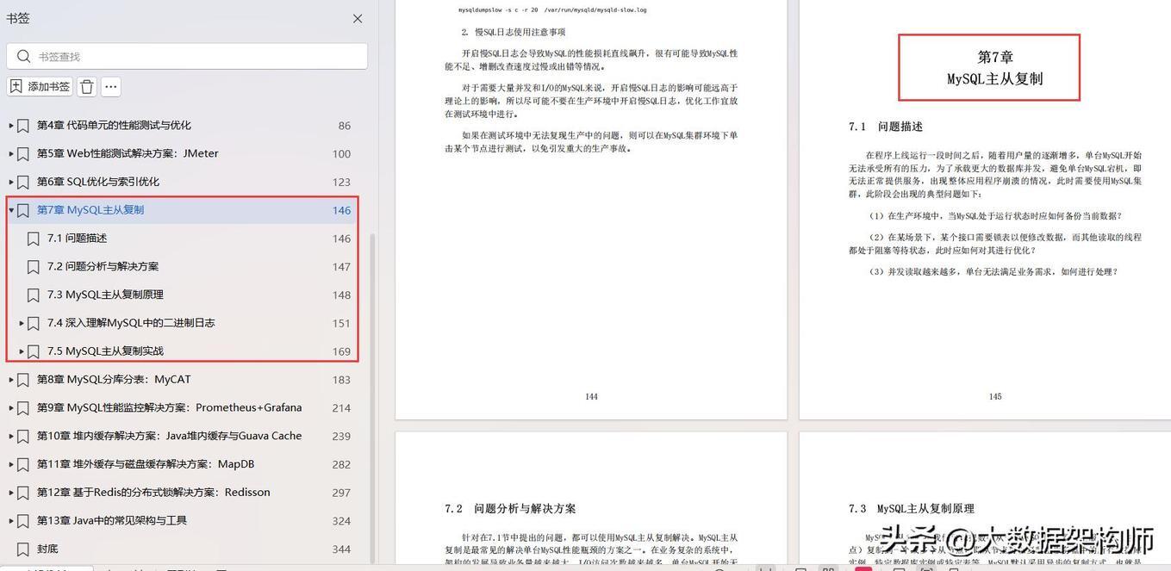
Task: Close the 书签 bookmarks panel
Action: [358, 19]
